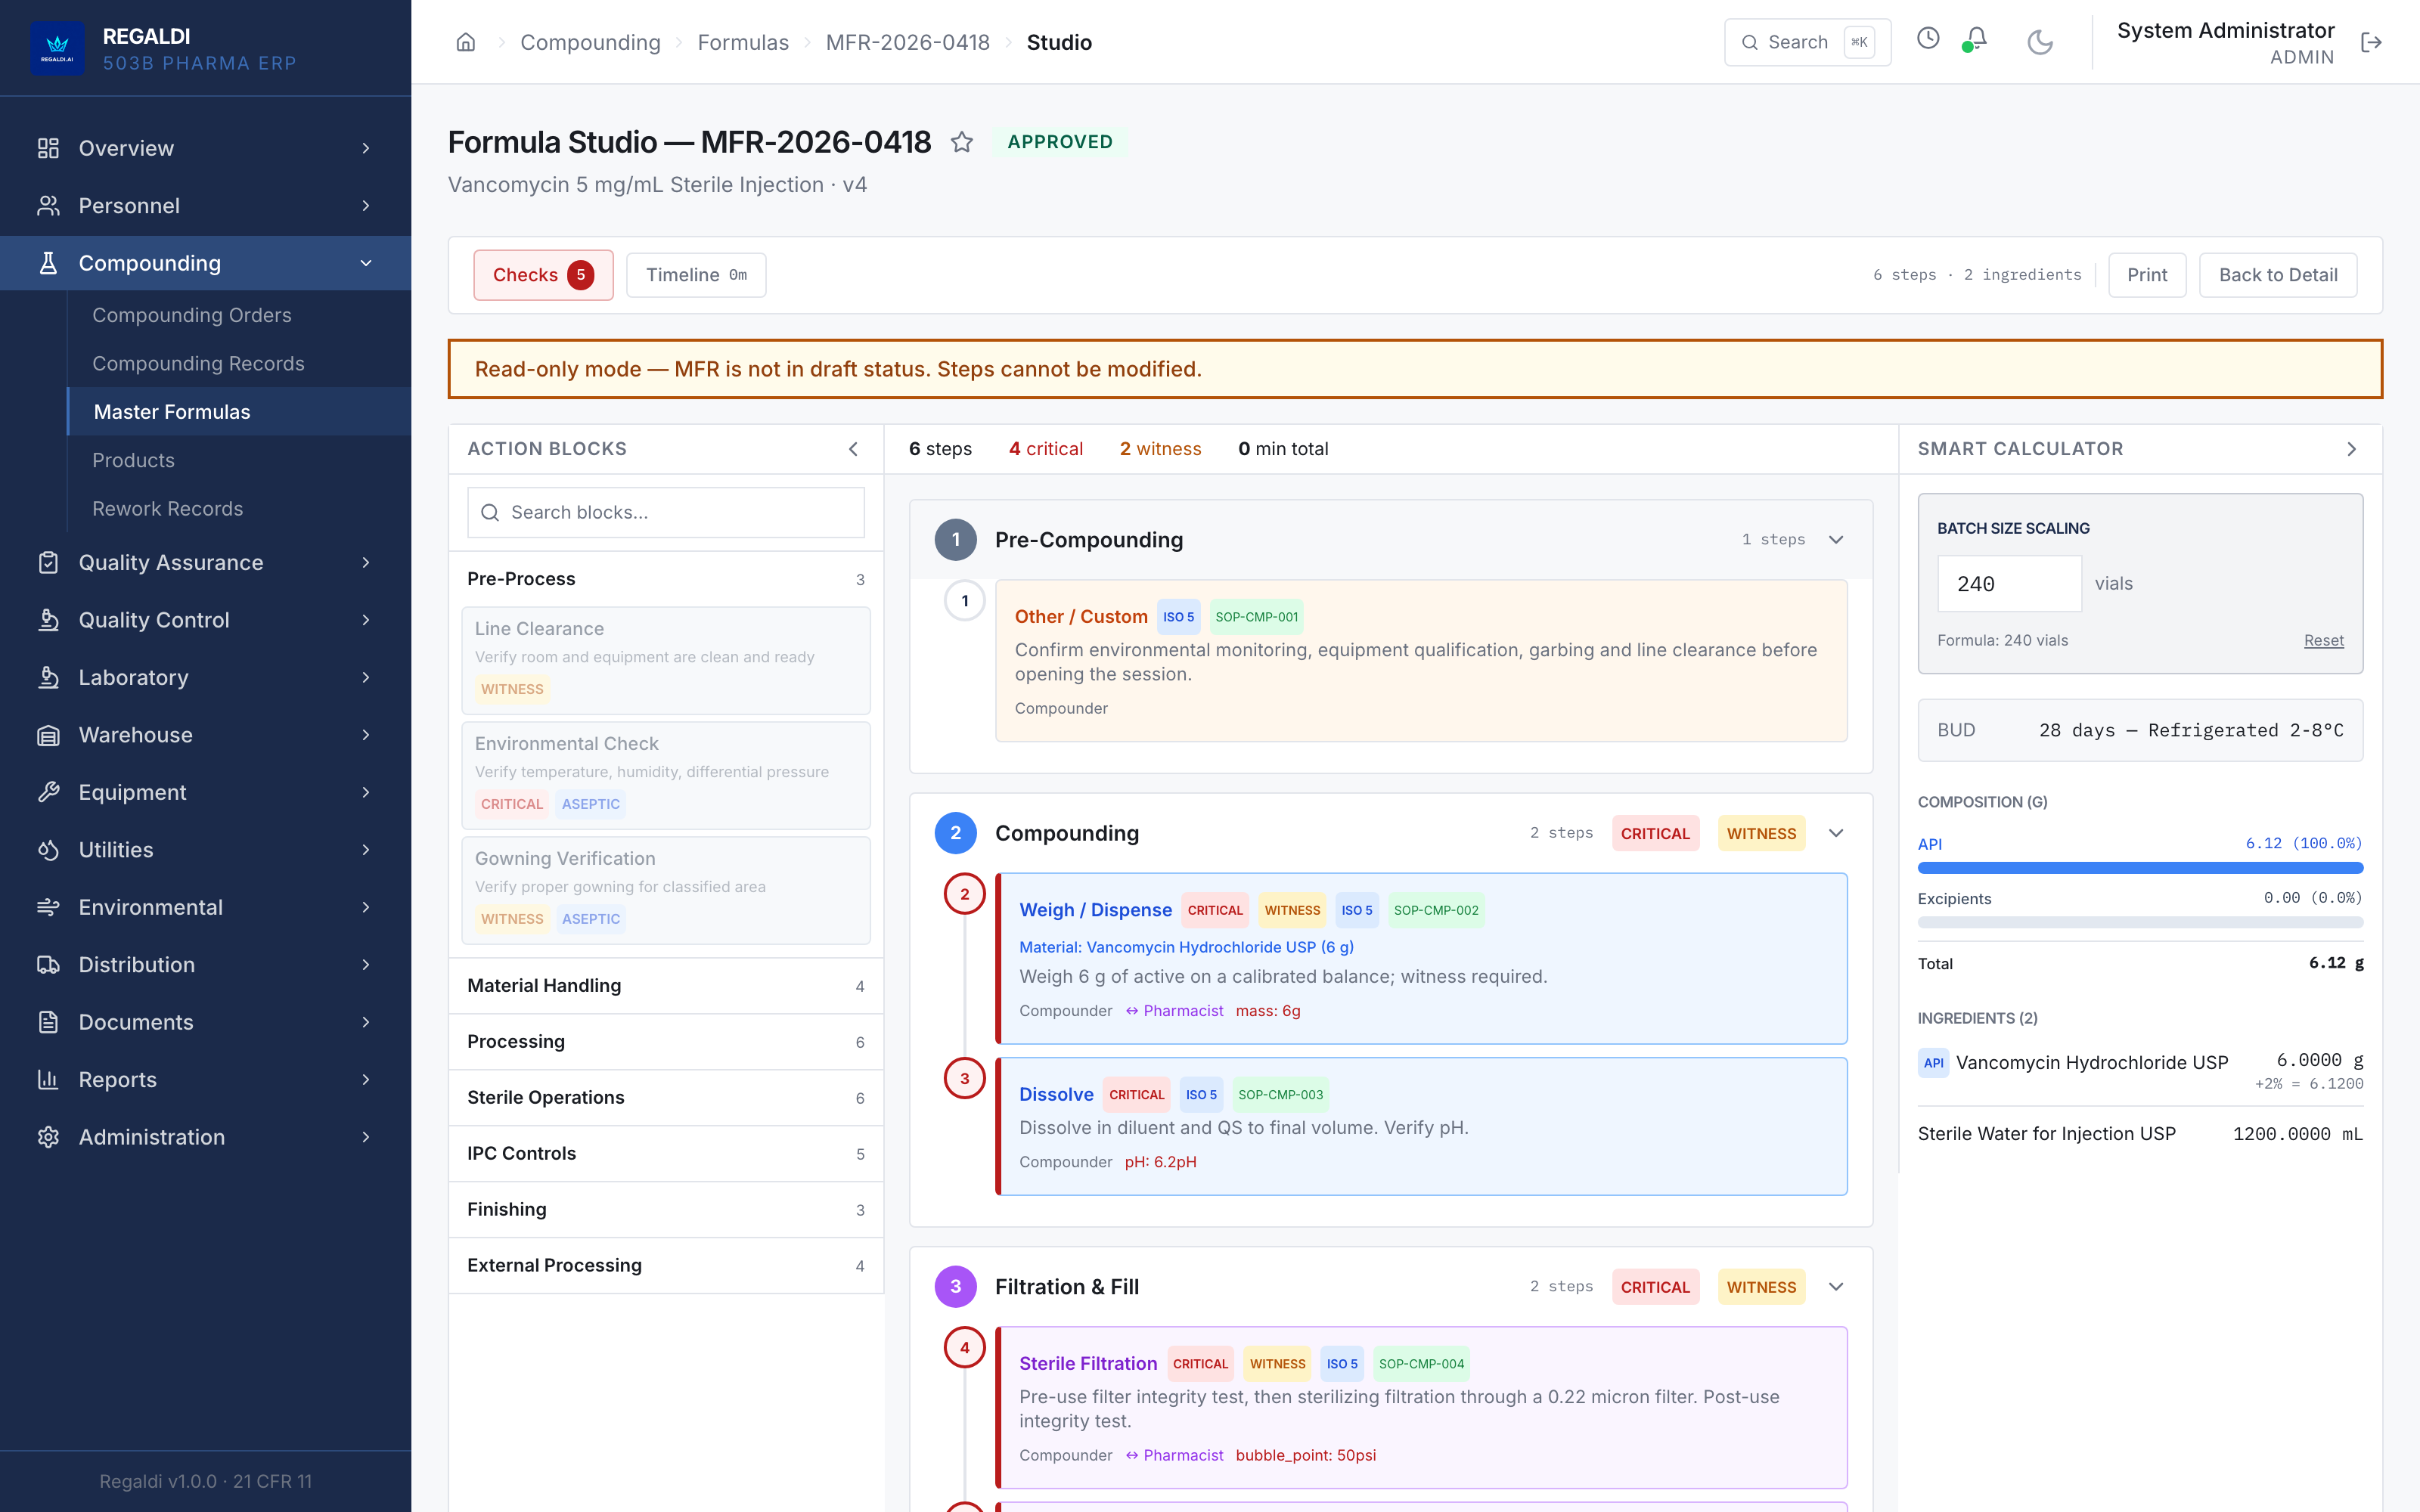Click the Compounding flask icon

[x=48, y=263]
